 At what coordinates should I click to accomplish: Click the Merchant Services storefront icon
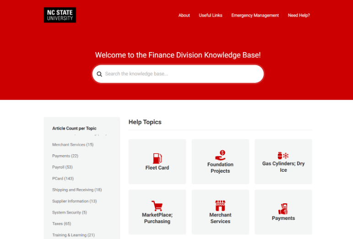pos(220,206)
